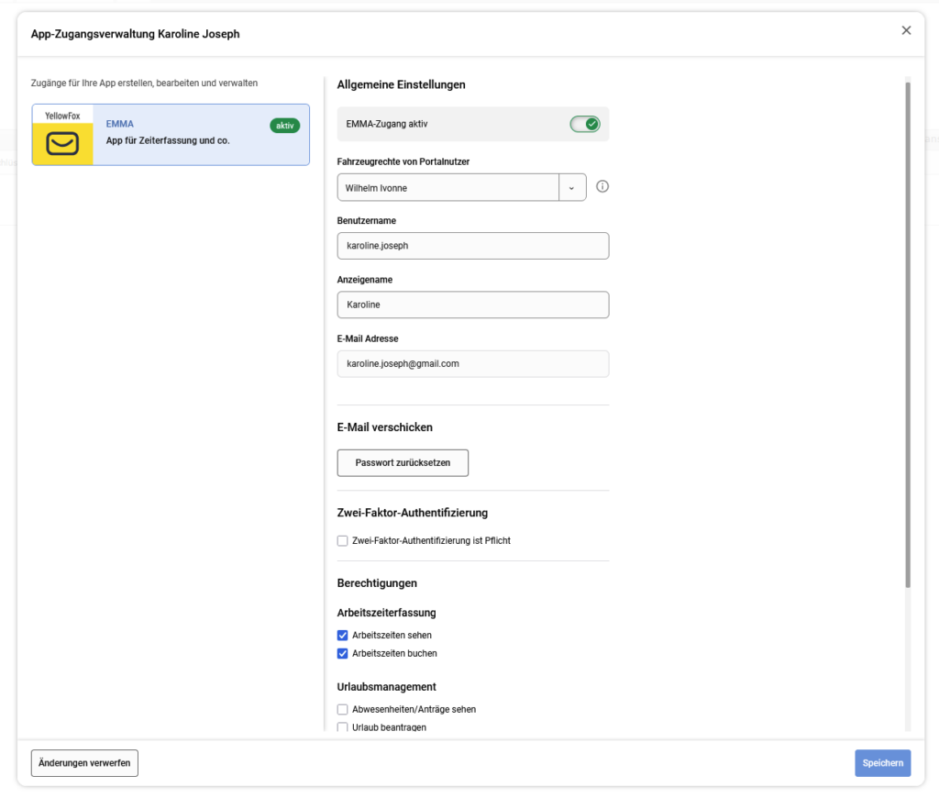Click Änderungen verwerfen button
The image size is (939, 798).
point(84,763)
